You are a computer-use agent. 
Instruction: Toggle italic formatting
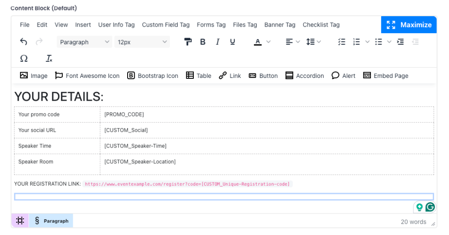[x=217, y=42]
